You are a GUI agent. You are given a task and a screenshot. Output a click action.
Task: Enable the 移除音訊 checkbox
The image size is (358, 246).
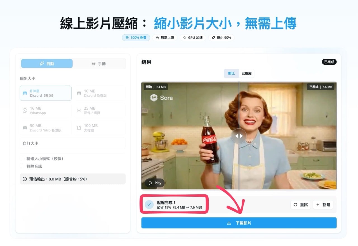(22, 166)
